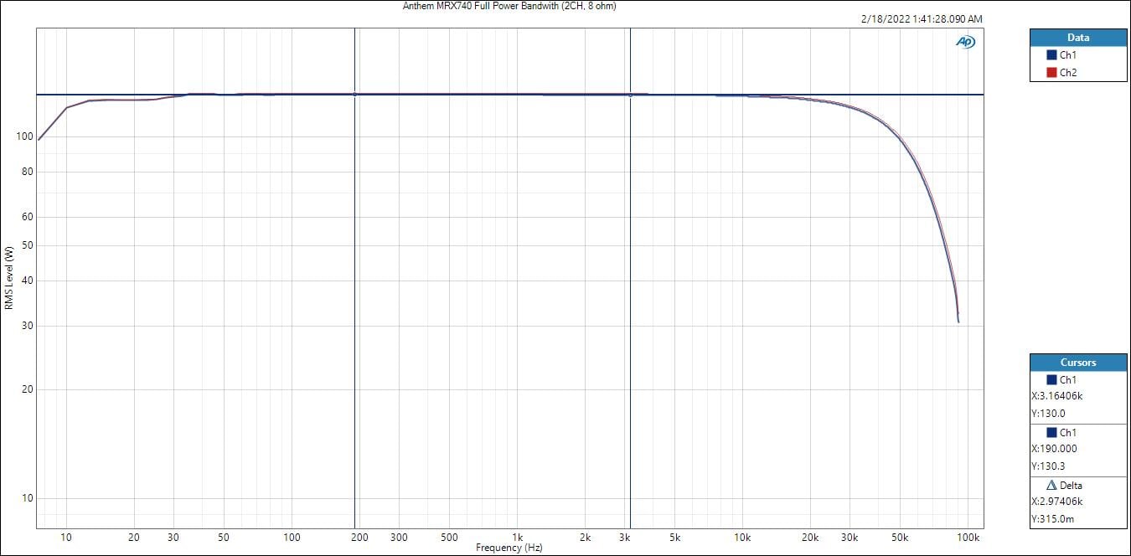This screenshot has width=1131, height=556.
Task: Click the RMS Level (W) axis label
Action: point(8,277)
